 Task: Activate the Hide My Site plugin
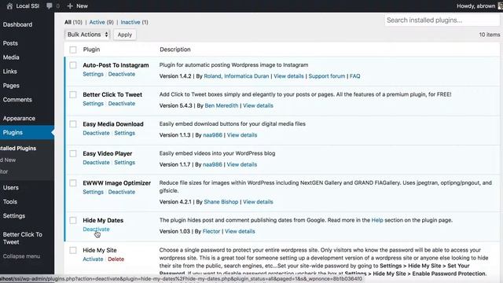pyautogui.click(x=93, y=259)
